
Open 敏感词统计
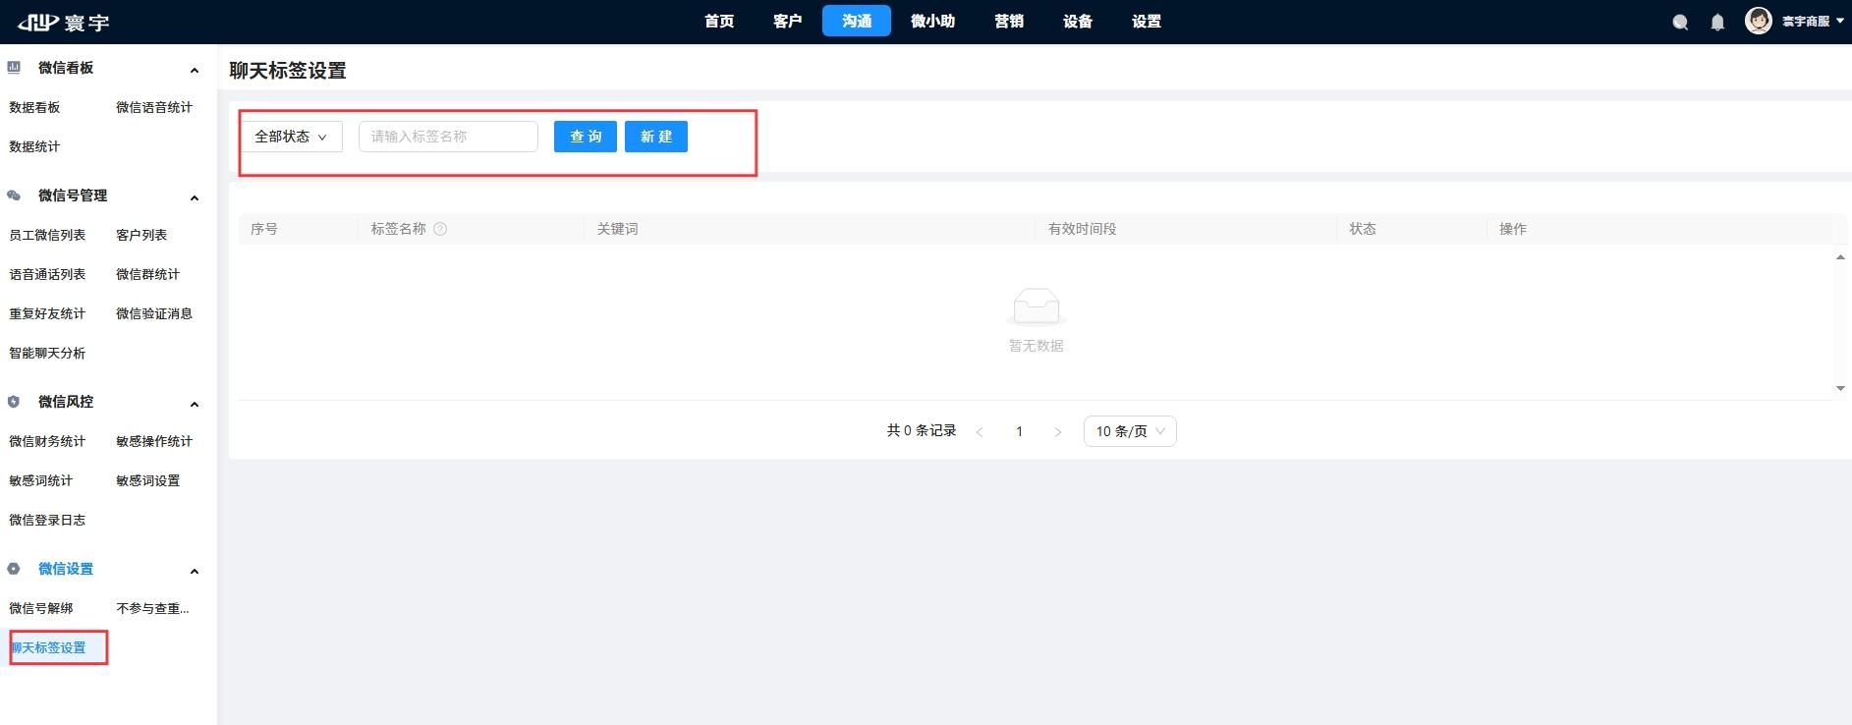40,480
